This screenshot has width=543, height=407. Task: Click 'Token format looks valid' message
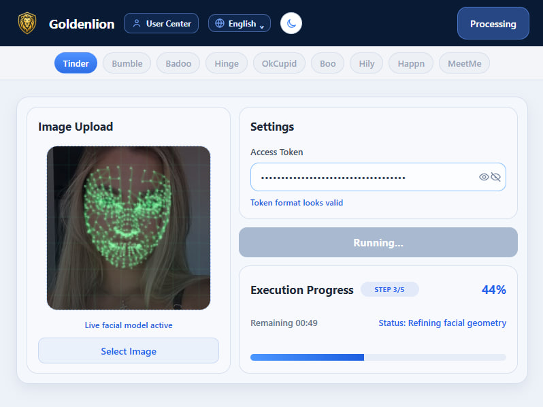point(297,203)
